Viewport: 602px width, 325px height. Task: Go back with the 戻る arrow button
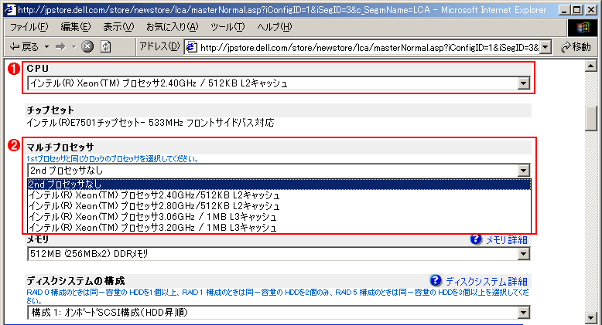[x=24, y=47]
